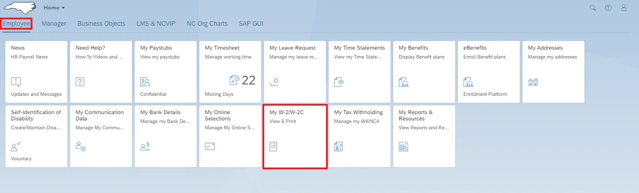Click the North Carolina state logo
This screenshot has height=193, width=639.
click(20, 8)
